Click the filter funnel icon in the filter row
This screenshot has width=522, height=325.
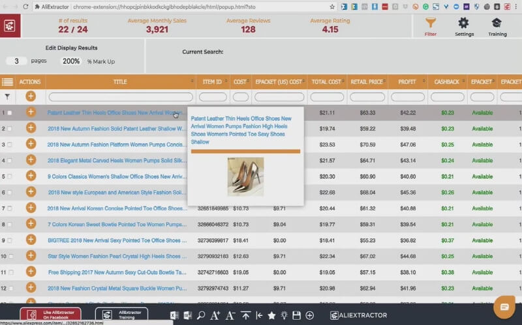pyautogui.click(x=7, y=96)
